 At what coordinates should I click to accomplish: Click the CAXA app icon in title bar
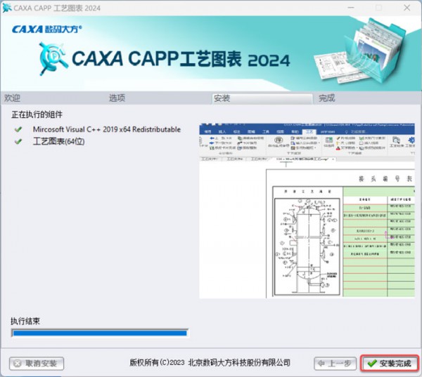(6, 8)
